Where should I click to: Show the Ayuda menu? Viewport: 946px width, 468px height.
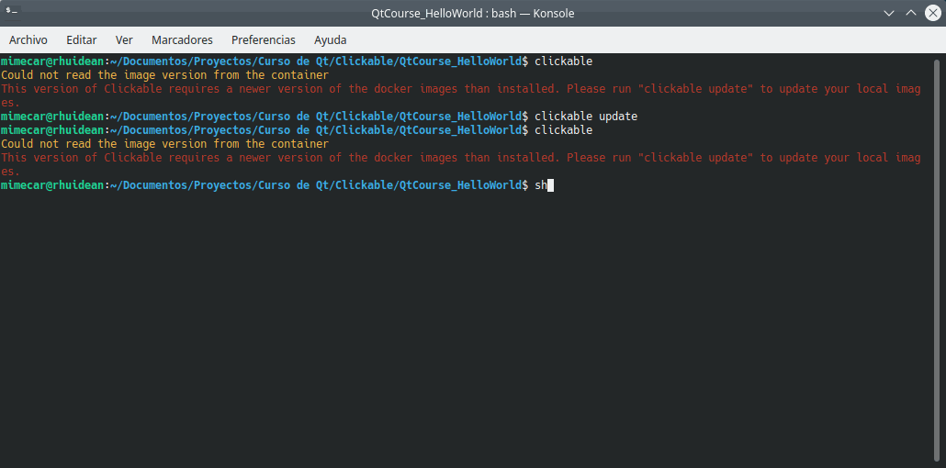pyautogui.click(x=331, y=39)
